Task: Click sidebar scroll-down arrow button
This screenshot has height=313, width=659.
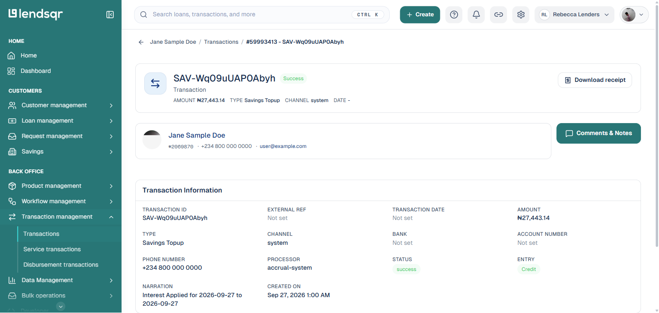Action: tap(61, 306)
